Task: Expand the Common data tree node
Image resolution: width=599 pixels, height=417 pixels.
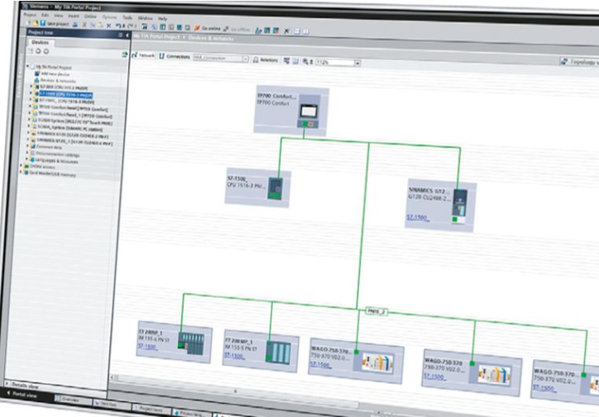Action: (26, 146)
